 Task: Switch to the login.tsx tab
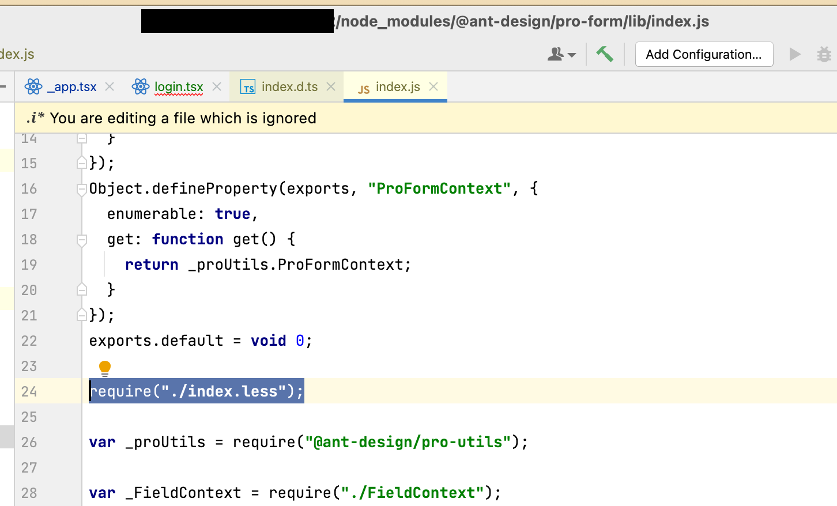coord(179,87)
